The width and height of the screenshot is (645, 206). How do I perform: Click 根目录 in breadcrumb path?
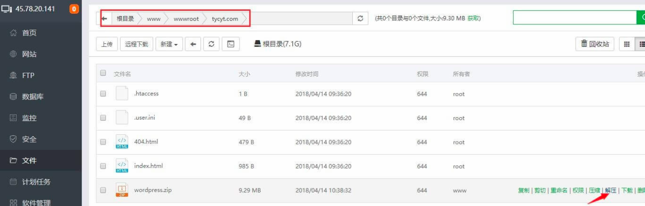coord(125,19)
